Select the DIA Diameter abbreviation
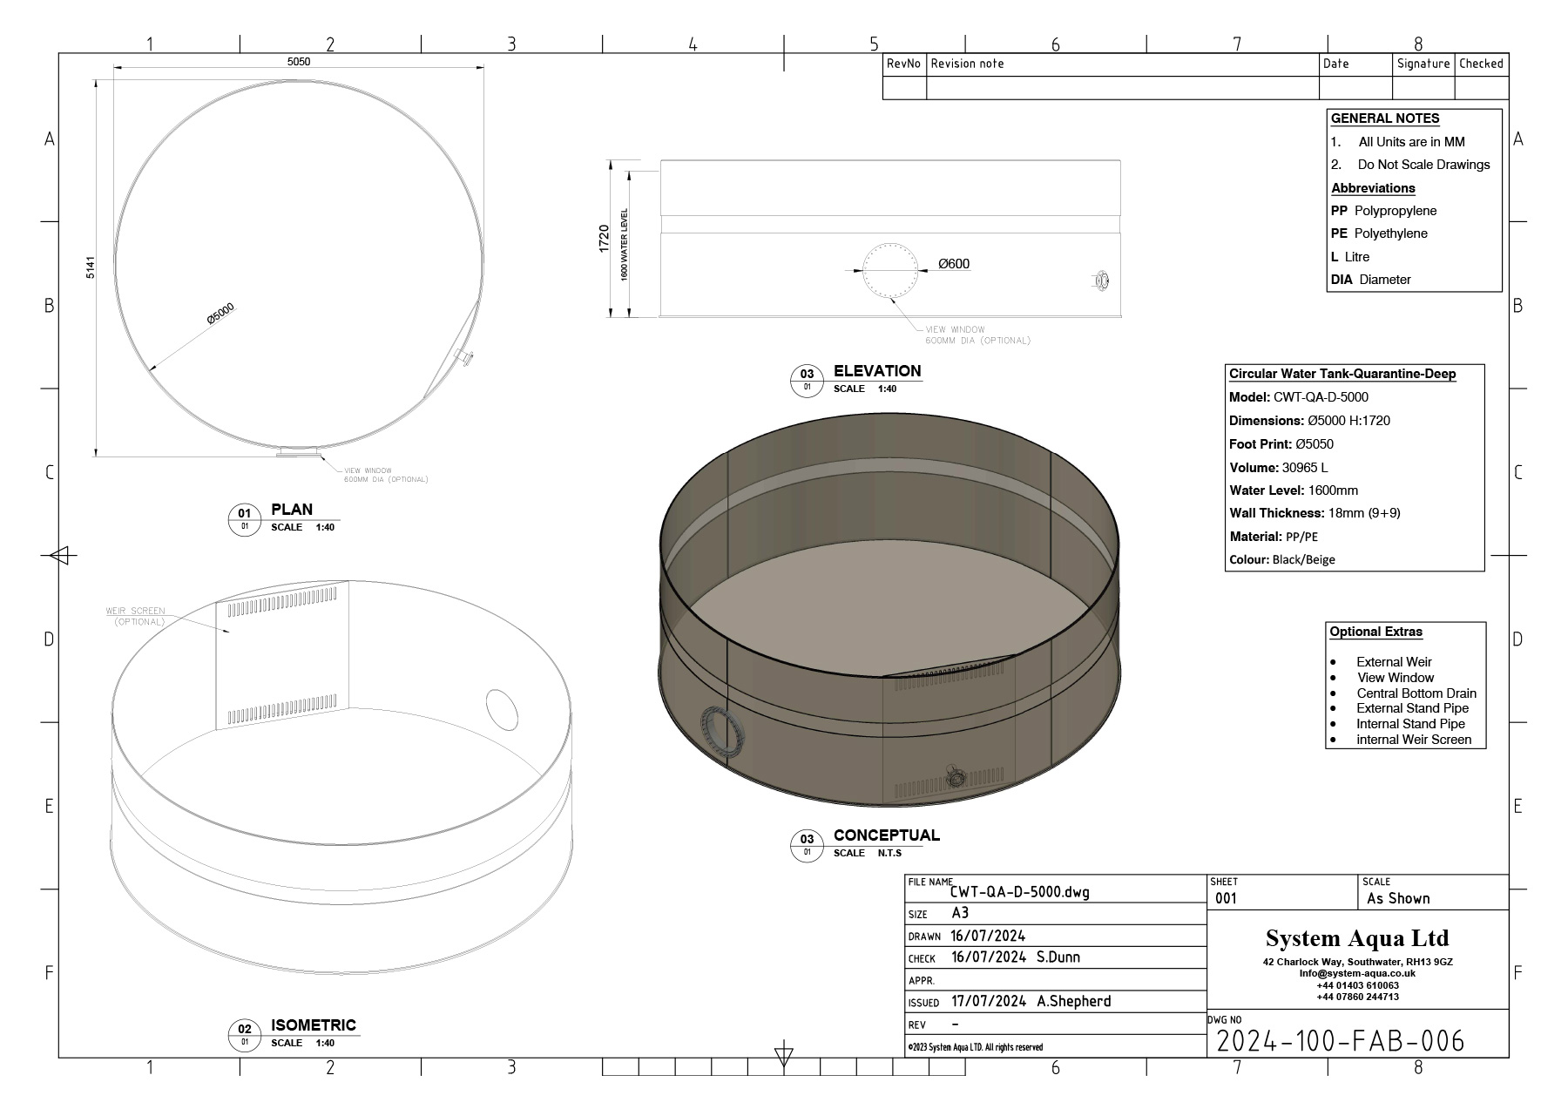Screen dimensions: 1568x1109 (1370, 280)
